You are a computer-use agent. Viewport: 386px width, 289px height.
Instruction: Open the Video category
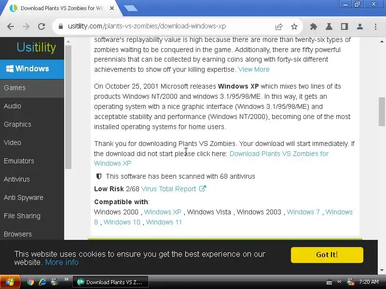point(32,143)
